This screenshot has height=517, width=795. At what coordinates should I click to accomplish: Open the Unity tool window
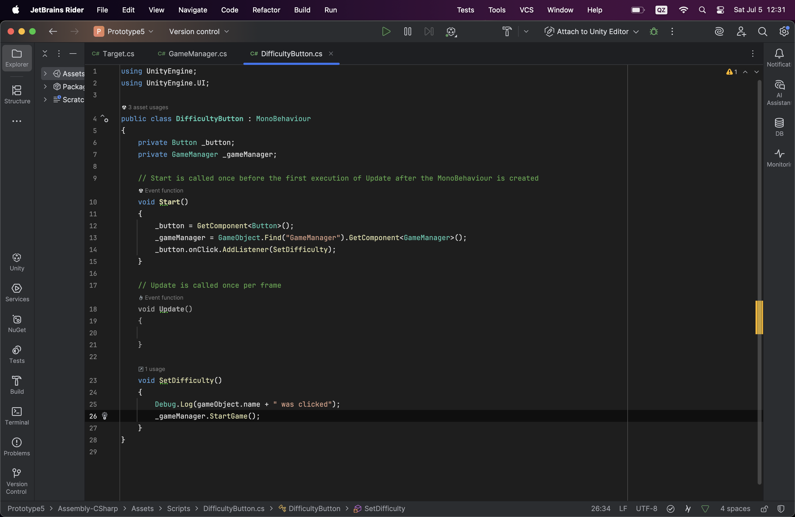(17, 262)
